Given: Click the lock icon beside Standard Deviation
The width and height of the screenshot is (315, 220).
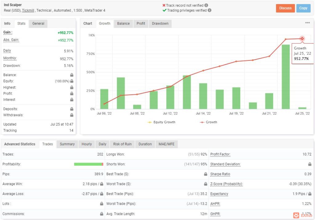Looking at the screenshot, I should pos(310,164).
